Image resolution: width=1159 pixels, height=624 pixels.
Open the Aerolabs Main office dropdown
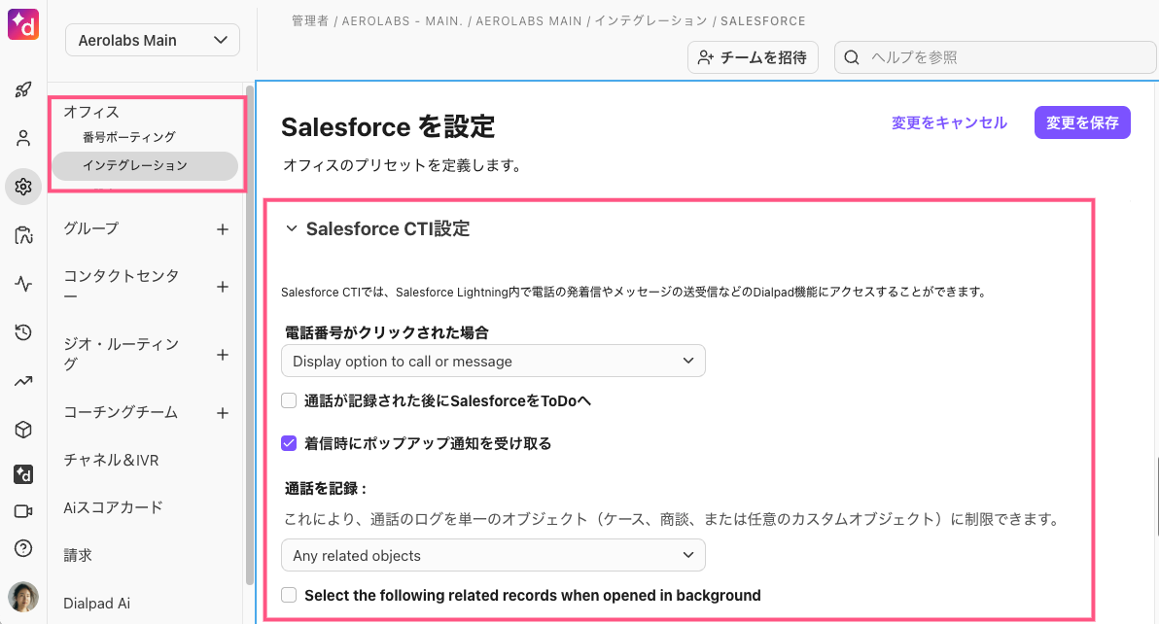click(153, 40)
